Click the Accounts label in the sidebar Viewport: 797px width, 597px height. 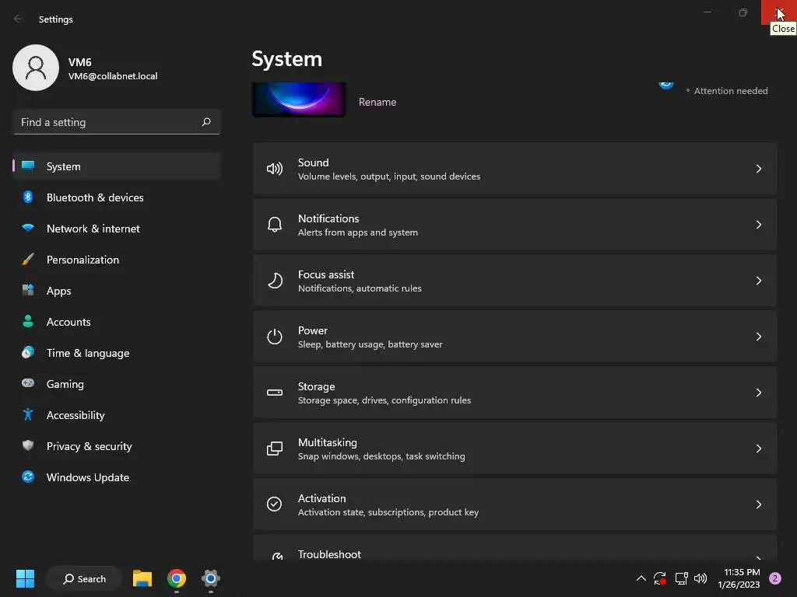(x=68, y=322)
